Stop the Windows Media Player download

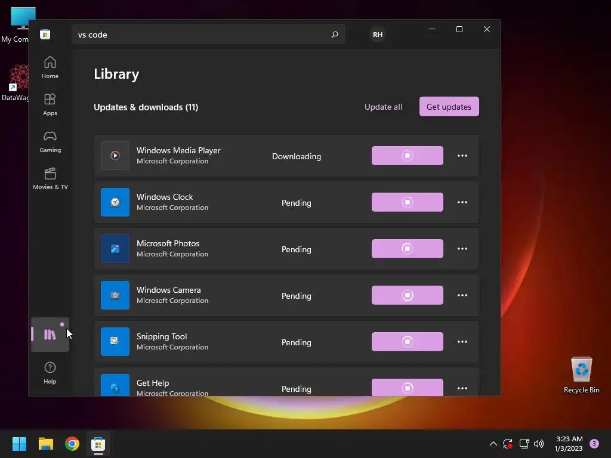point(407,156)
